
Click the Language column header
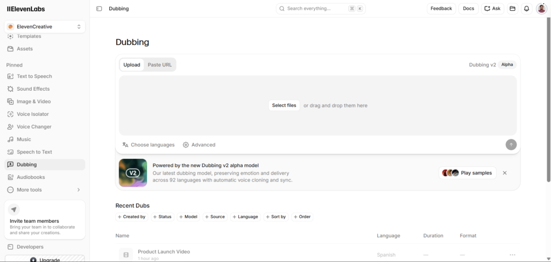pos(388,236)
